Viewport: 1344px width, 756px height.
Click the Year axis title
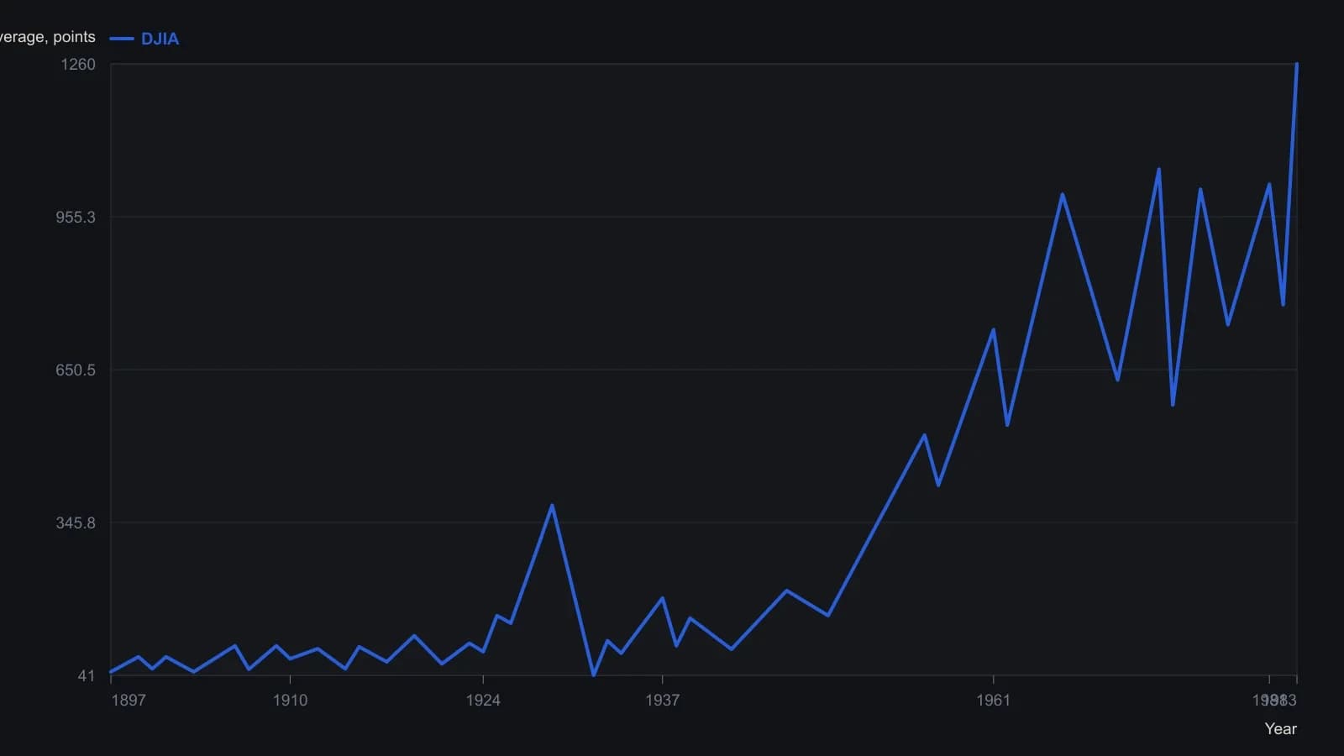tap(1281, 729)
